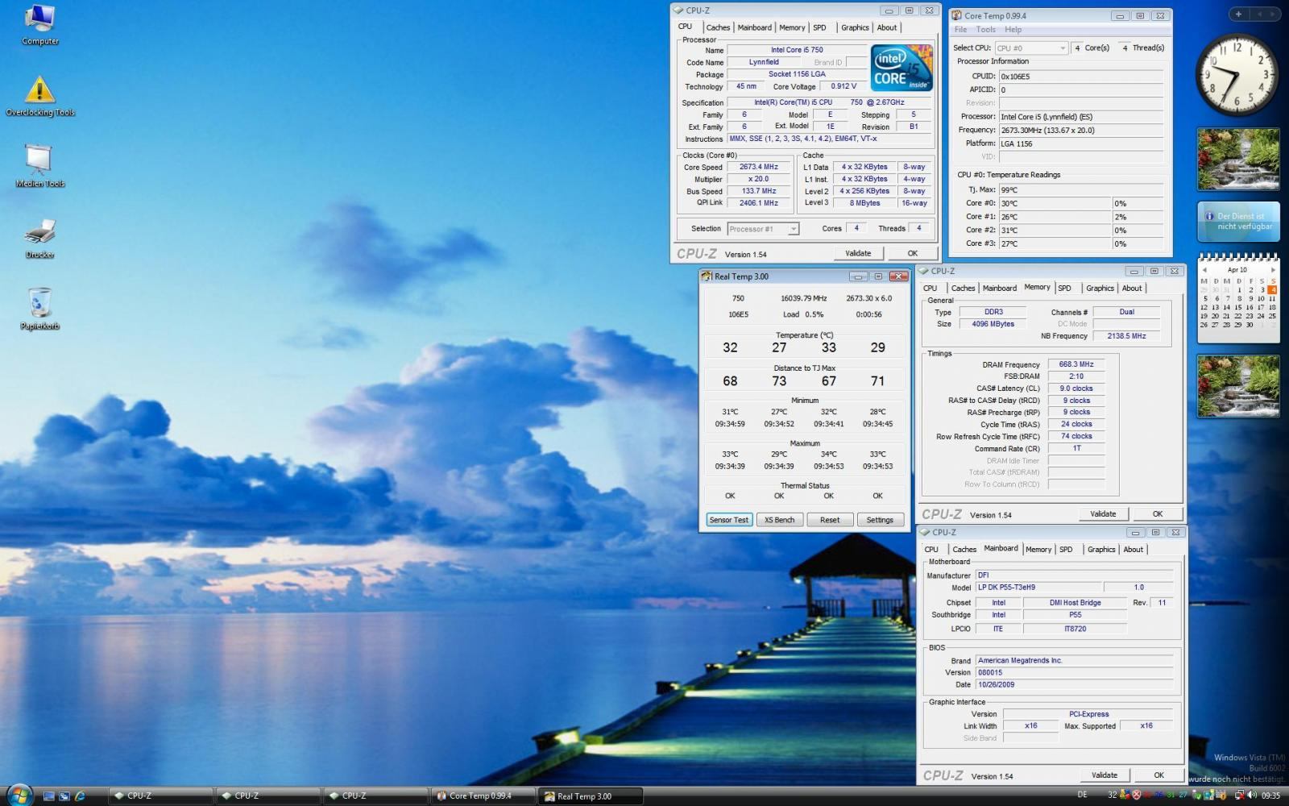This screenshot has width=1289, height=806.
Task: Switch to SPD tab in top CPU-Z window
Action: pyautogui.click(x=819, y=27)
